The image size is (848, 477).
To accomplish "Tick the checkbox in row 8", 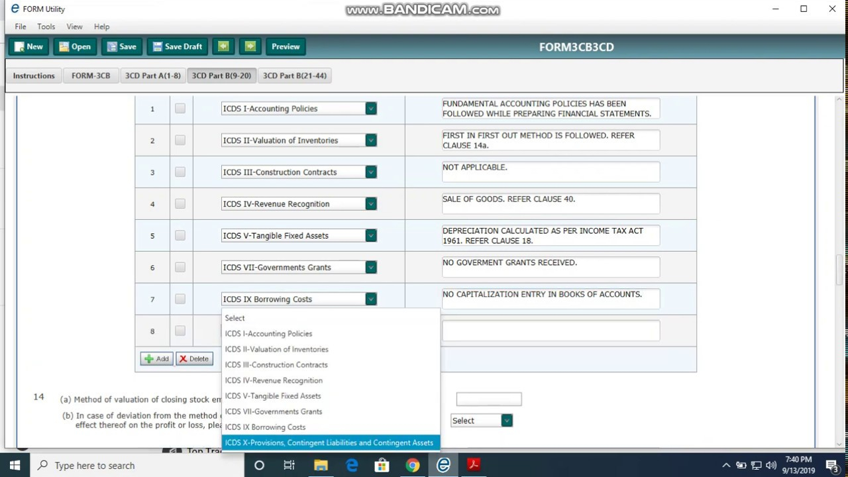I will pos(180,331).
